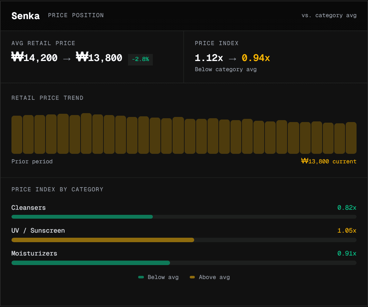Viewport: 368px width, 307px height.
Task: Click the UV / Sunscreen amber progress bar
Action: (x=103, y=240)
